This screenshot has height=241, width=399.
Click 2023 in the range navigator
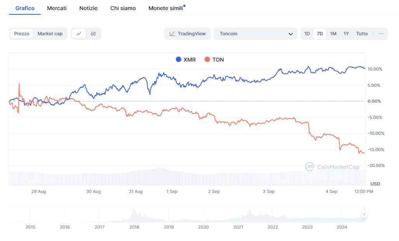(x=307, y=227)
